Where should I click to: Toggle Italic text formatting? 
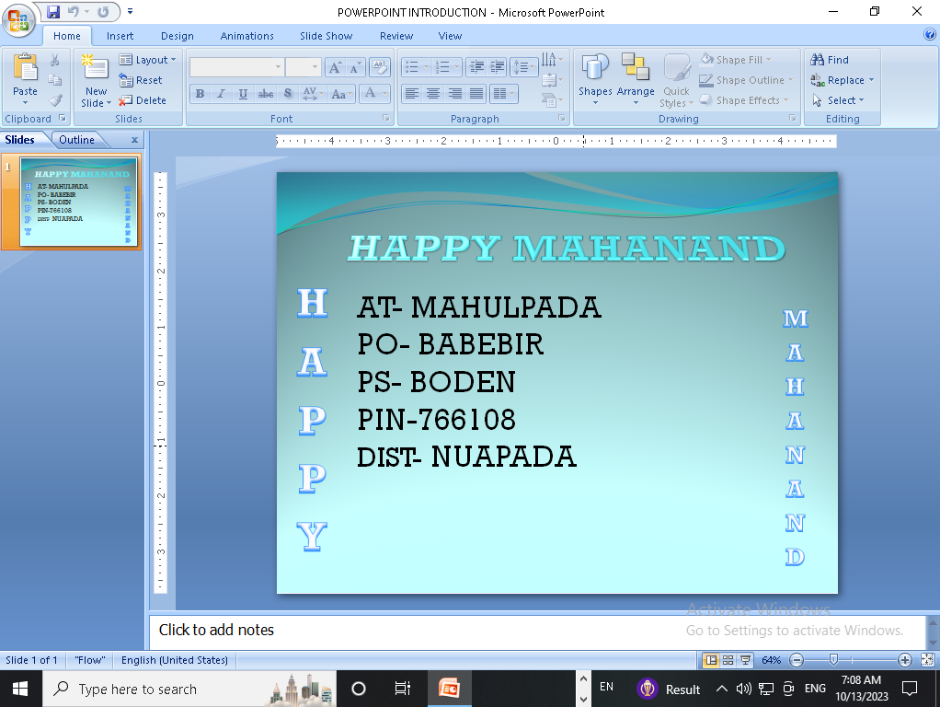click(x=221, y=94)
